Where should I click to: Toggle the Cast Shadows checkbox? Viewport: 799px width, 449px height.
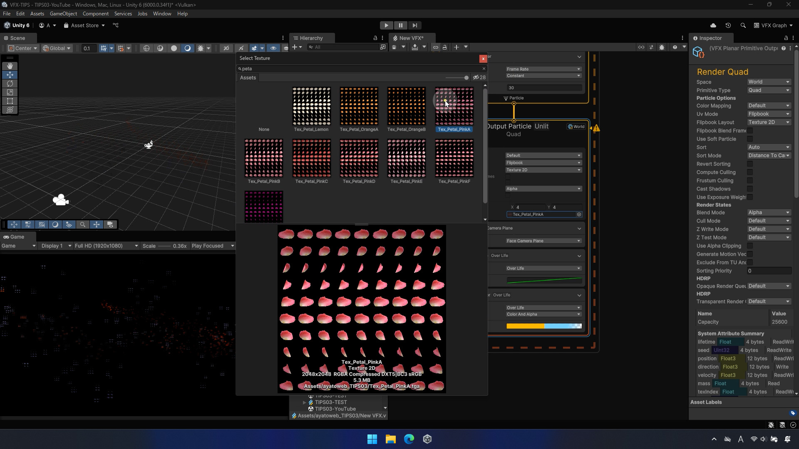coord(750,189)
